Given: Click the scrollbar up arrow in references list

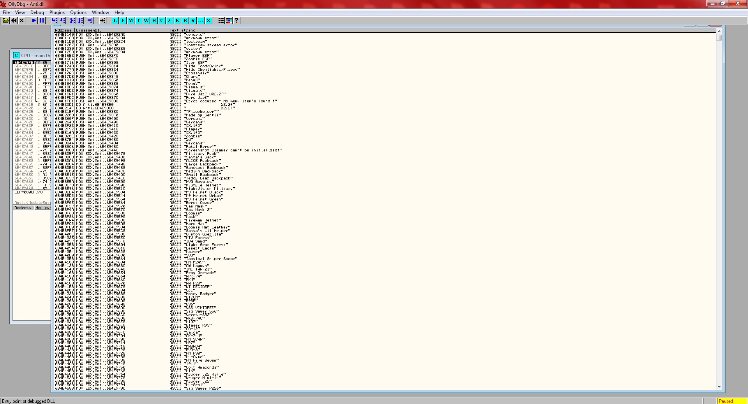Looking at the screenshot, I should point(719,31).
